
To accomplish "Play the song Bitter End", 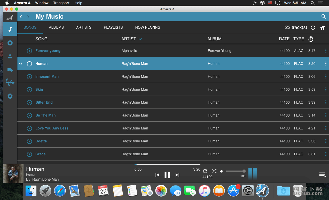I will point(29,103).
